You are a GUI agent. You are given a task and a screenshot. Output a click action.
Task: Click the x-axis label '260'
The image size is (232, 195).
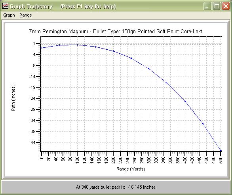click(x=135, y=160)
